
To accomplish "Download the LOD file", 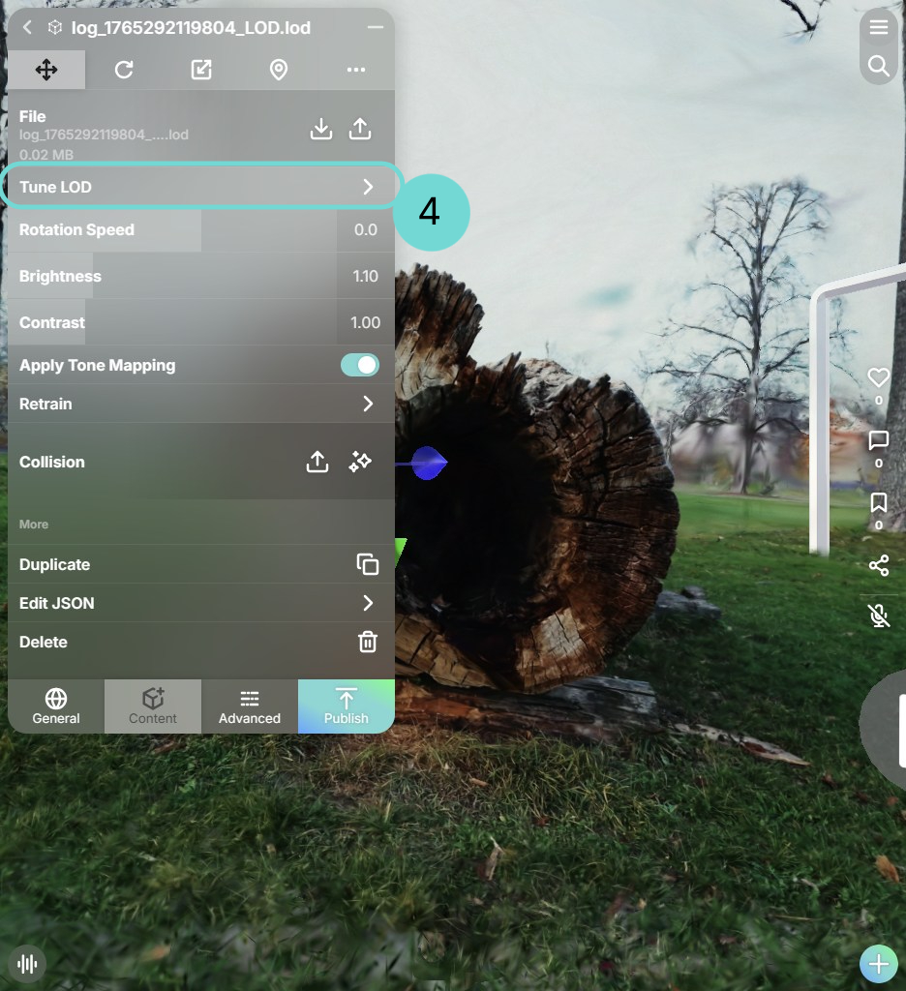I will point(321,129).
